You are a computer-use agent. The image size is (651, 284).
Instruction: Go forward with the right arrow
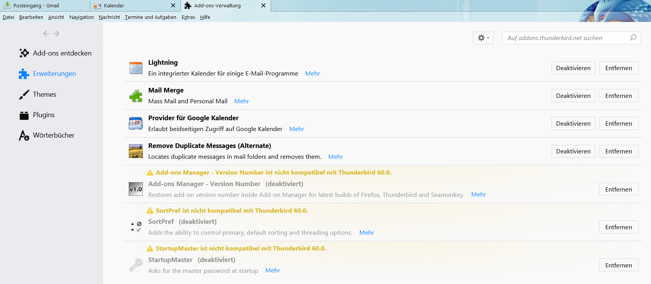pos(56,34)
